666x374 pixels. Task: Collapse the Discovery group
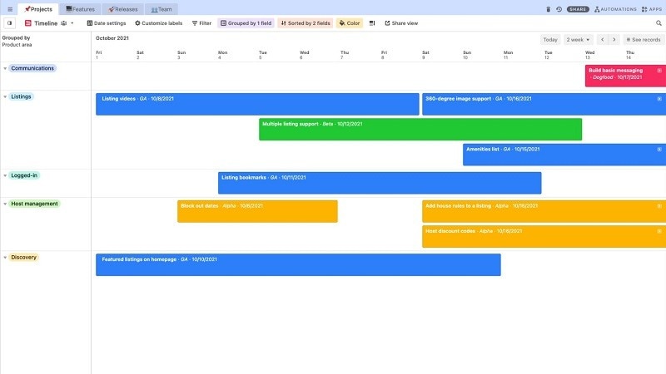pos(5,258)
